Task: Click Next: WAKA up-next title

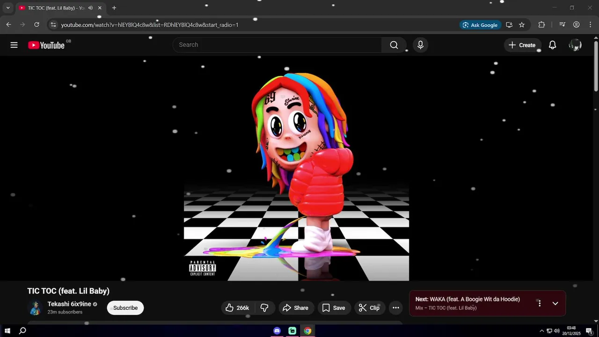Action: (468, 299)
